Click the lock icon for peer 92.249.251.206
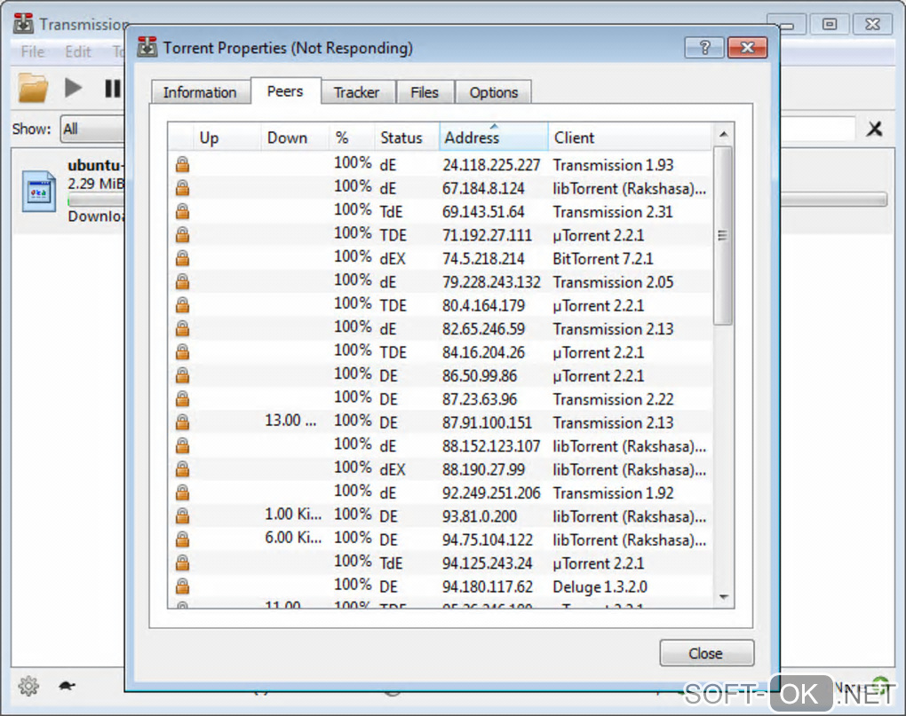 point(183,492)
